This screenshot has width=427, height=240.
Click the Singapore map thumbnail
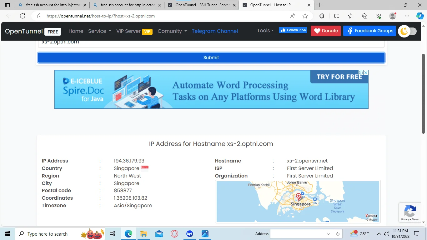click(x=298, y=202)
